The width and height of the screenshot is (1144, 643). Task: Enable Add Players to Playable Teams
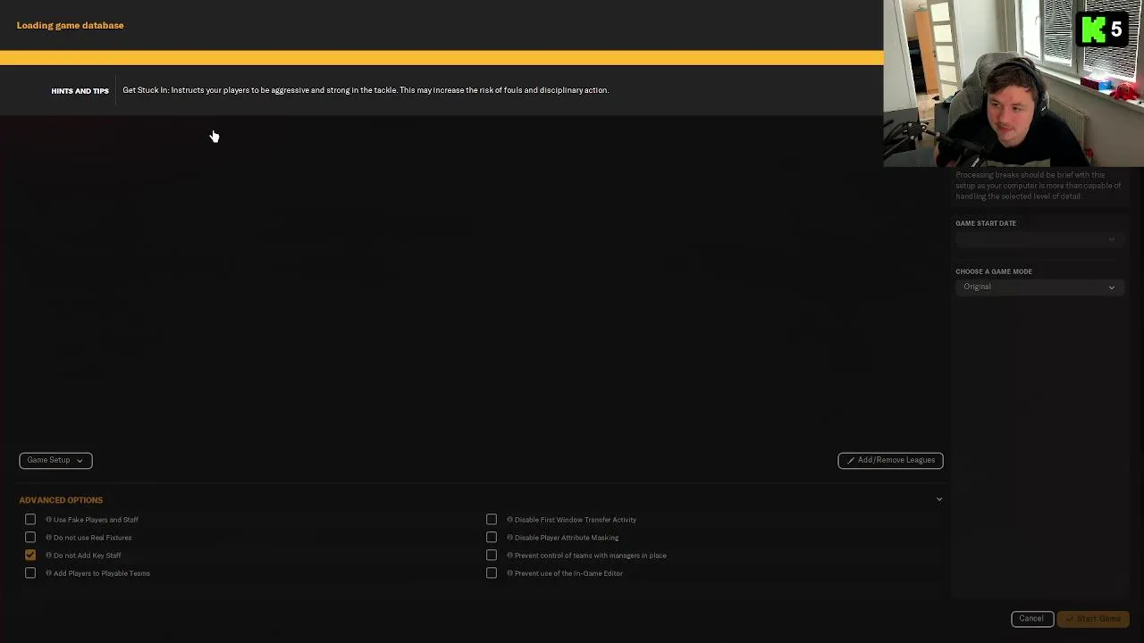[x=30, y=573]
